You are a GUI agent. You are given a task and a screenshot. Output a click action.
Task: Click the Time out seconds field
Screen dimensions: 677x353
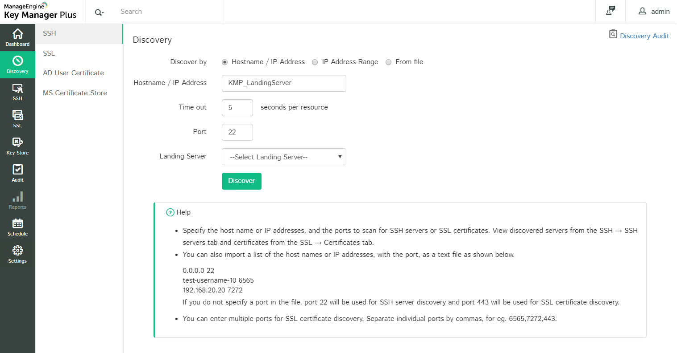(x=237, y=108)
